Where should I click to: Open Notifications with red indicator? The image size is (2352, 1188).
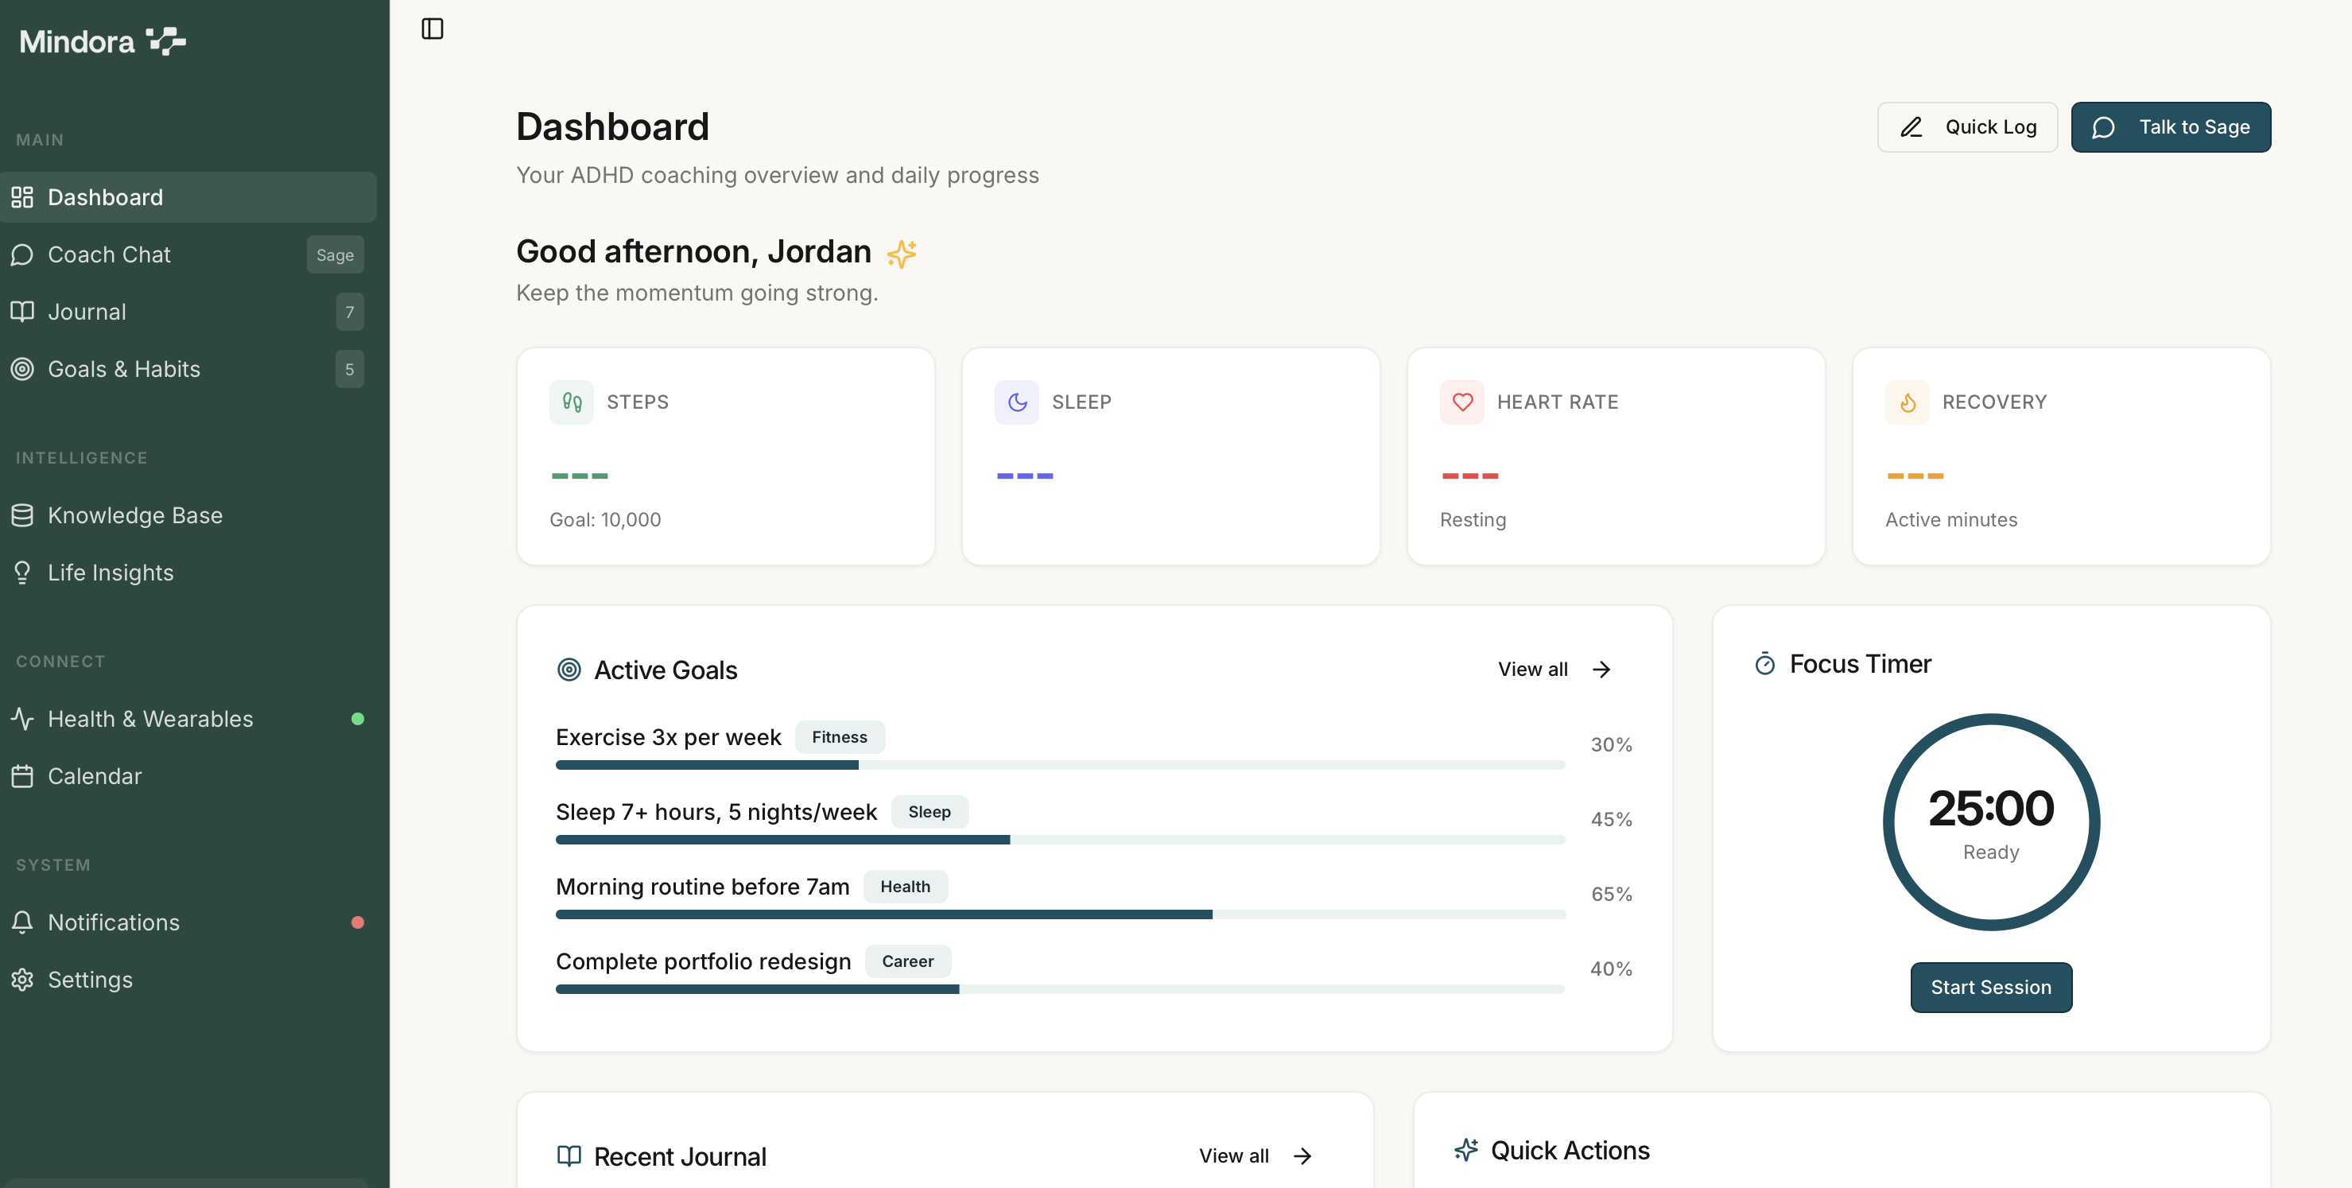click(x=113, y=922)
